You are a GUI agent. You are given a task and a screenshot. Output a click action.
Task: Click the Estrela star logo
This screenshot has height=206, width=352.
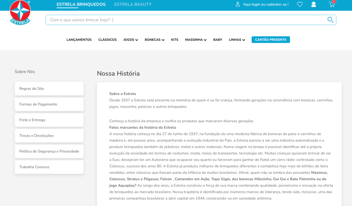pyautogui.click(x=20, y=12)
